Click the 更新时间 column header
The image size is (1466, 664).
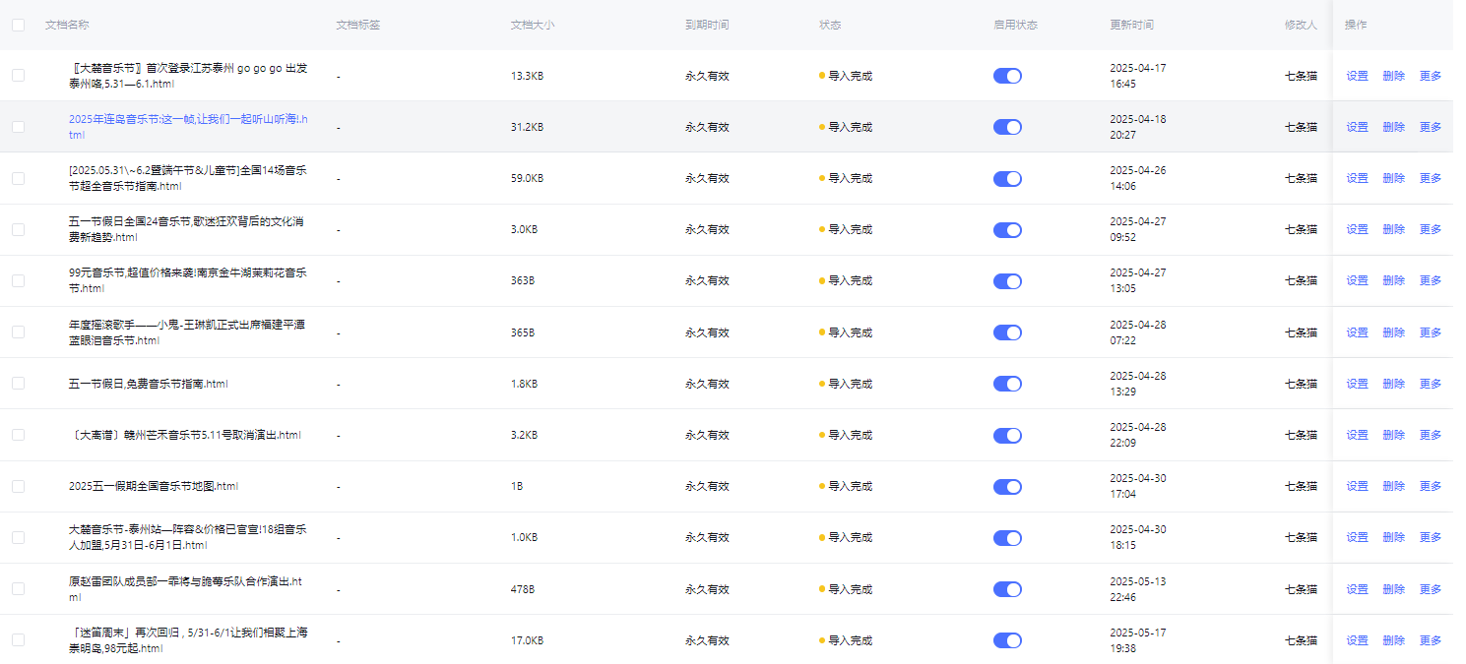pos(1131,26)
